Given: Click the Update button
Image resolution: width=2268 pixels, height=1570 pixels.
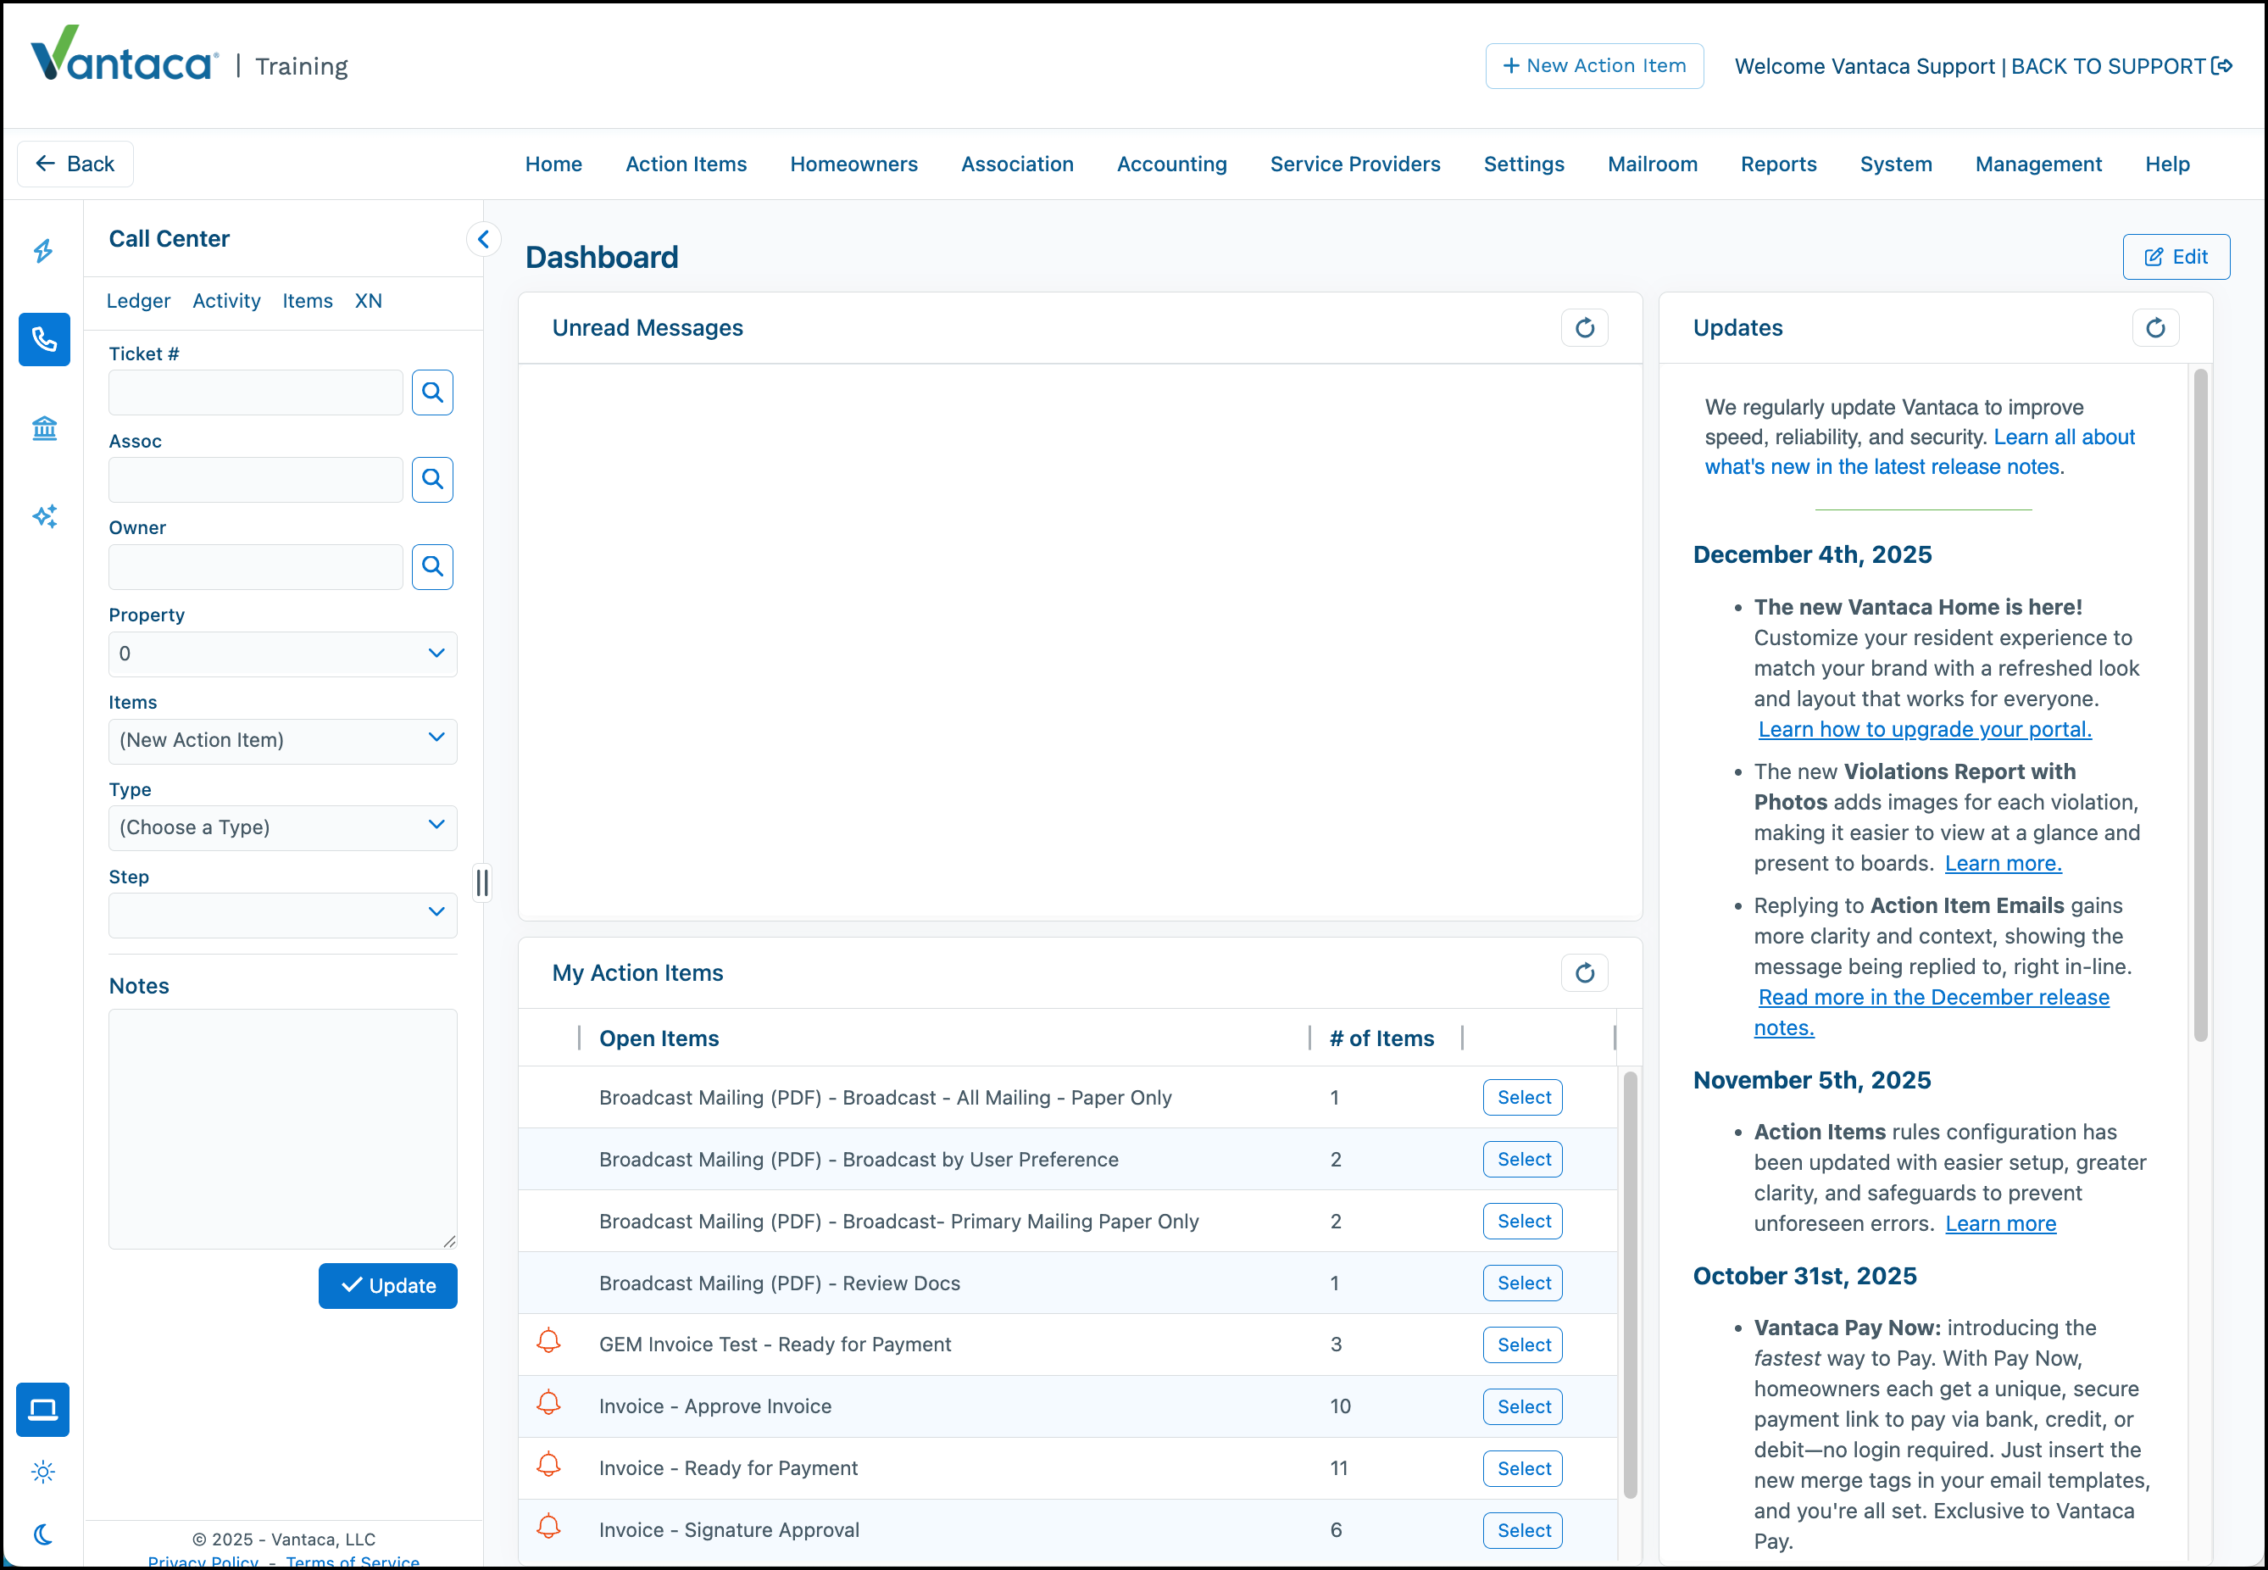Looking at the screenshot, I should [x=387, y=1286].
